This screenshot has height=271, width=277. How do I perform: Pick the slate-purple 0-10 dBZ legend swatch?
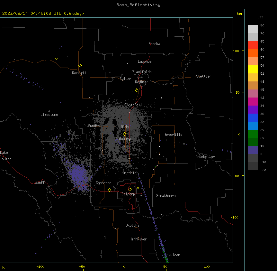[253, 150]
